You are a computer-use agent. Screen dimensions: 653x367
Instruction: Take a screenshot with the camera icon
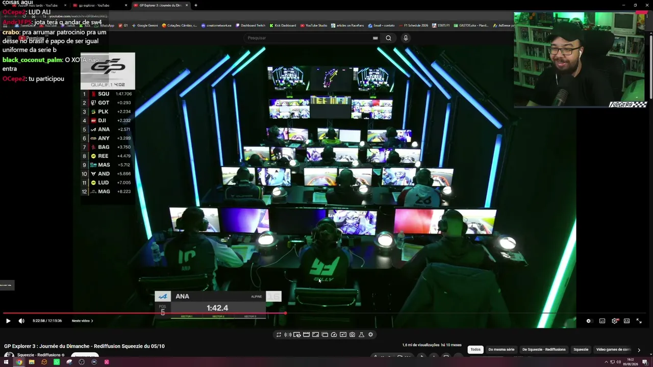pyautogui.click(x=352, y=334)
